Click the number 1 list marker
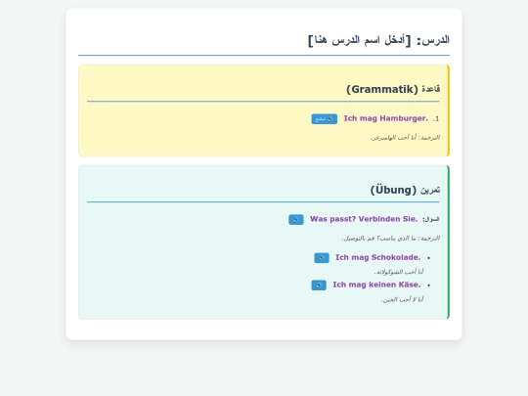This screenshot has width=528, height=396. (x=436, y=119)
